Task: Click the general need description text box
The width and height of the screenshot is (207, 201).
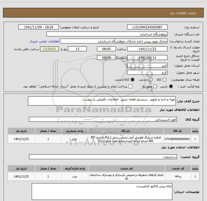Action: (102, 101)
